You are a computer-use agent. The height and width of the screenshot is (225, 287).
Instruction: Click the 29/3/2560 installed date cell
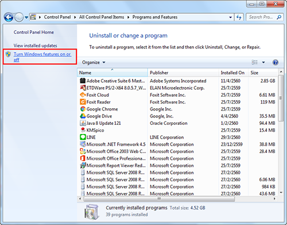point(230,138)
